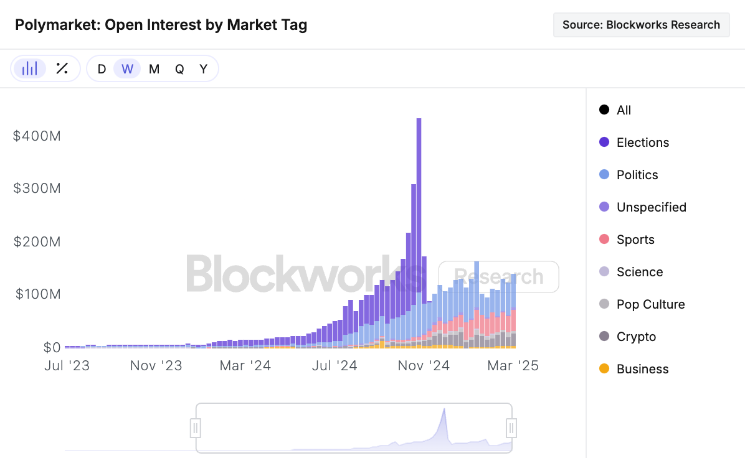
Task: Select quarterly (Q) time interval
Action: (179, 69)
